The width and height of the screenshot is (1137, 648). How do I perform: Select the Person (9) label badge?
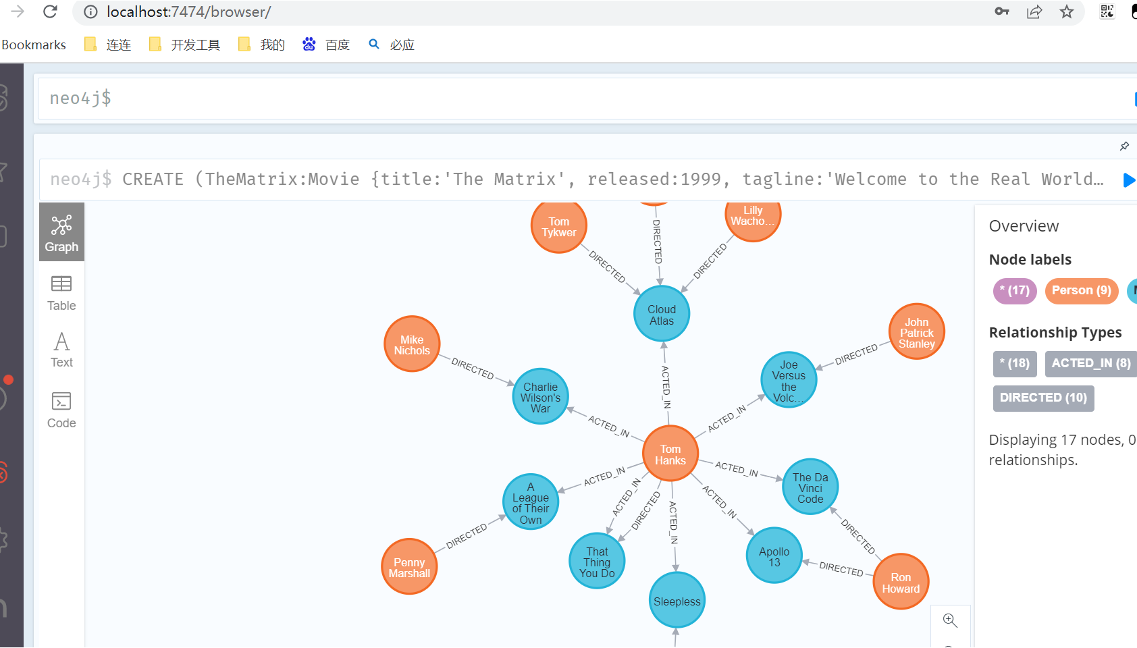1082,291
